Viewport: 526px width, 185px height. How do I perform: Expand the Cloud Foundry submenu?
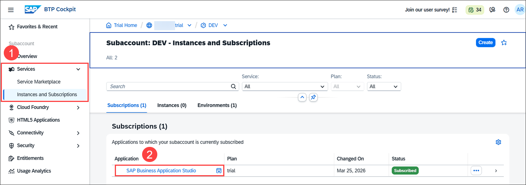[78, 108]
